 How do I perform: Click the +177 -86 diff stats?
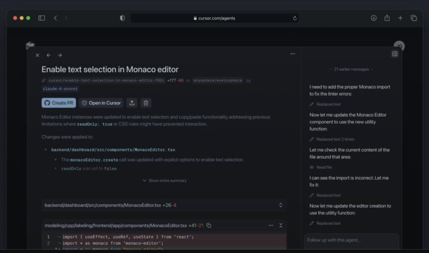[x=176, y=80]
